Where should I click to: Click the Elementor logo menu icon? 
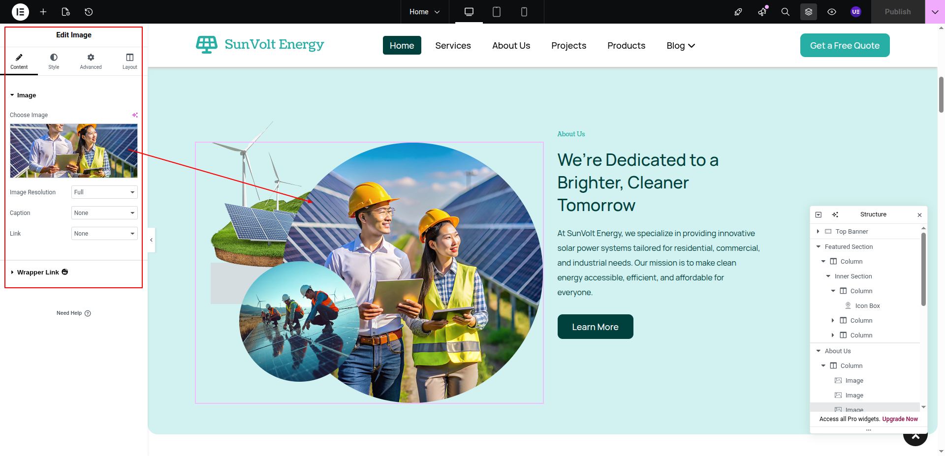tap(20, 12)
